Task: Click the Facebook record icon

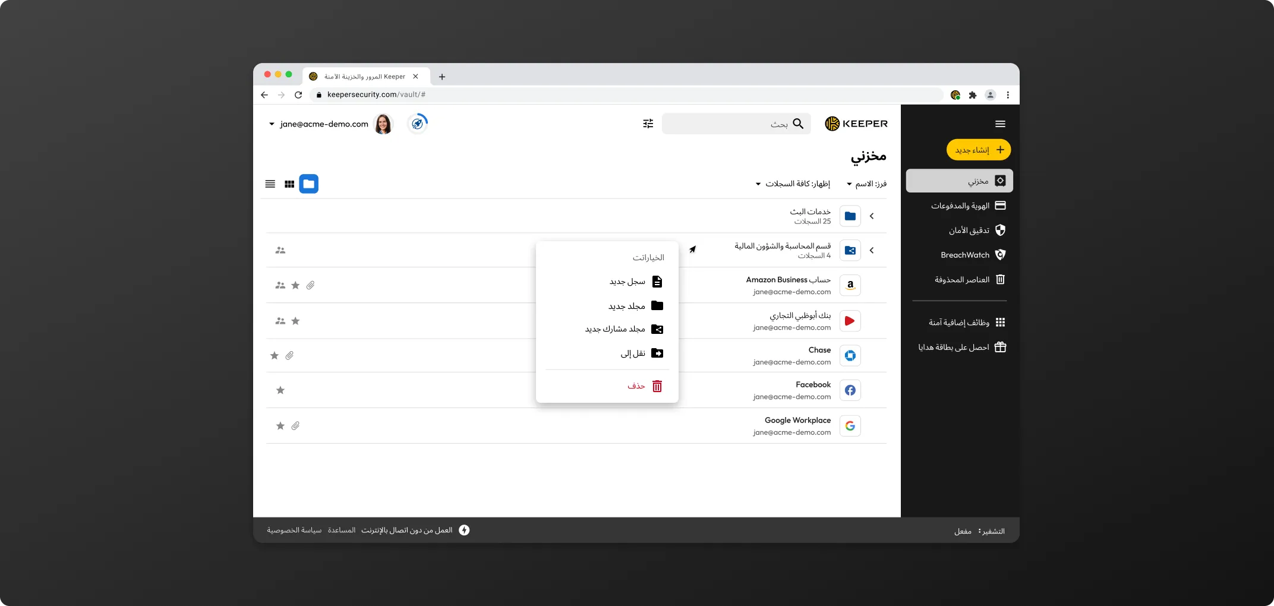Action: tap(850, 390)
